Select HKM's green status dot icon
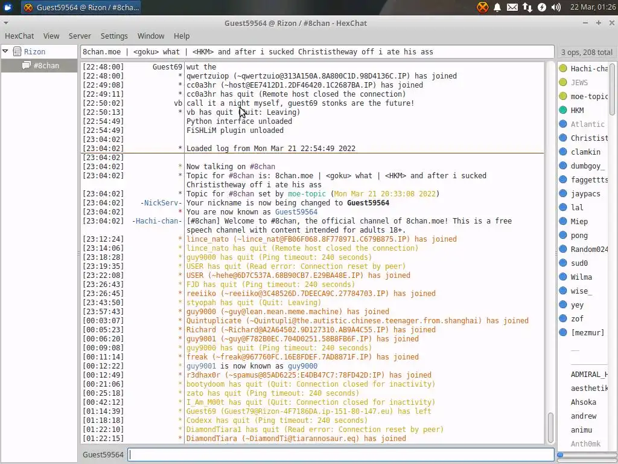Viewport: 618px width, 464px height. point(563,110)
